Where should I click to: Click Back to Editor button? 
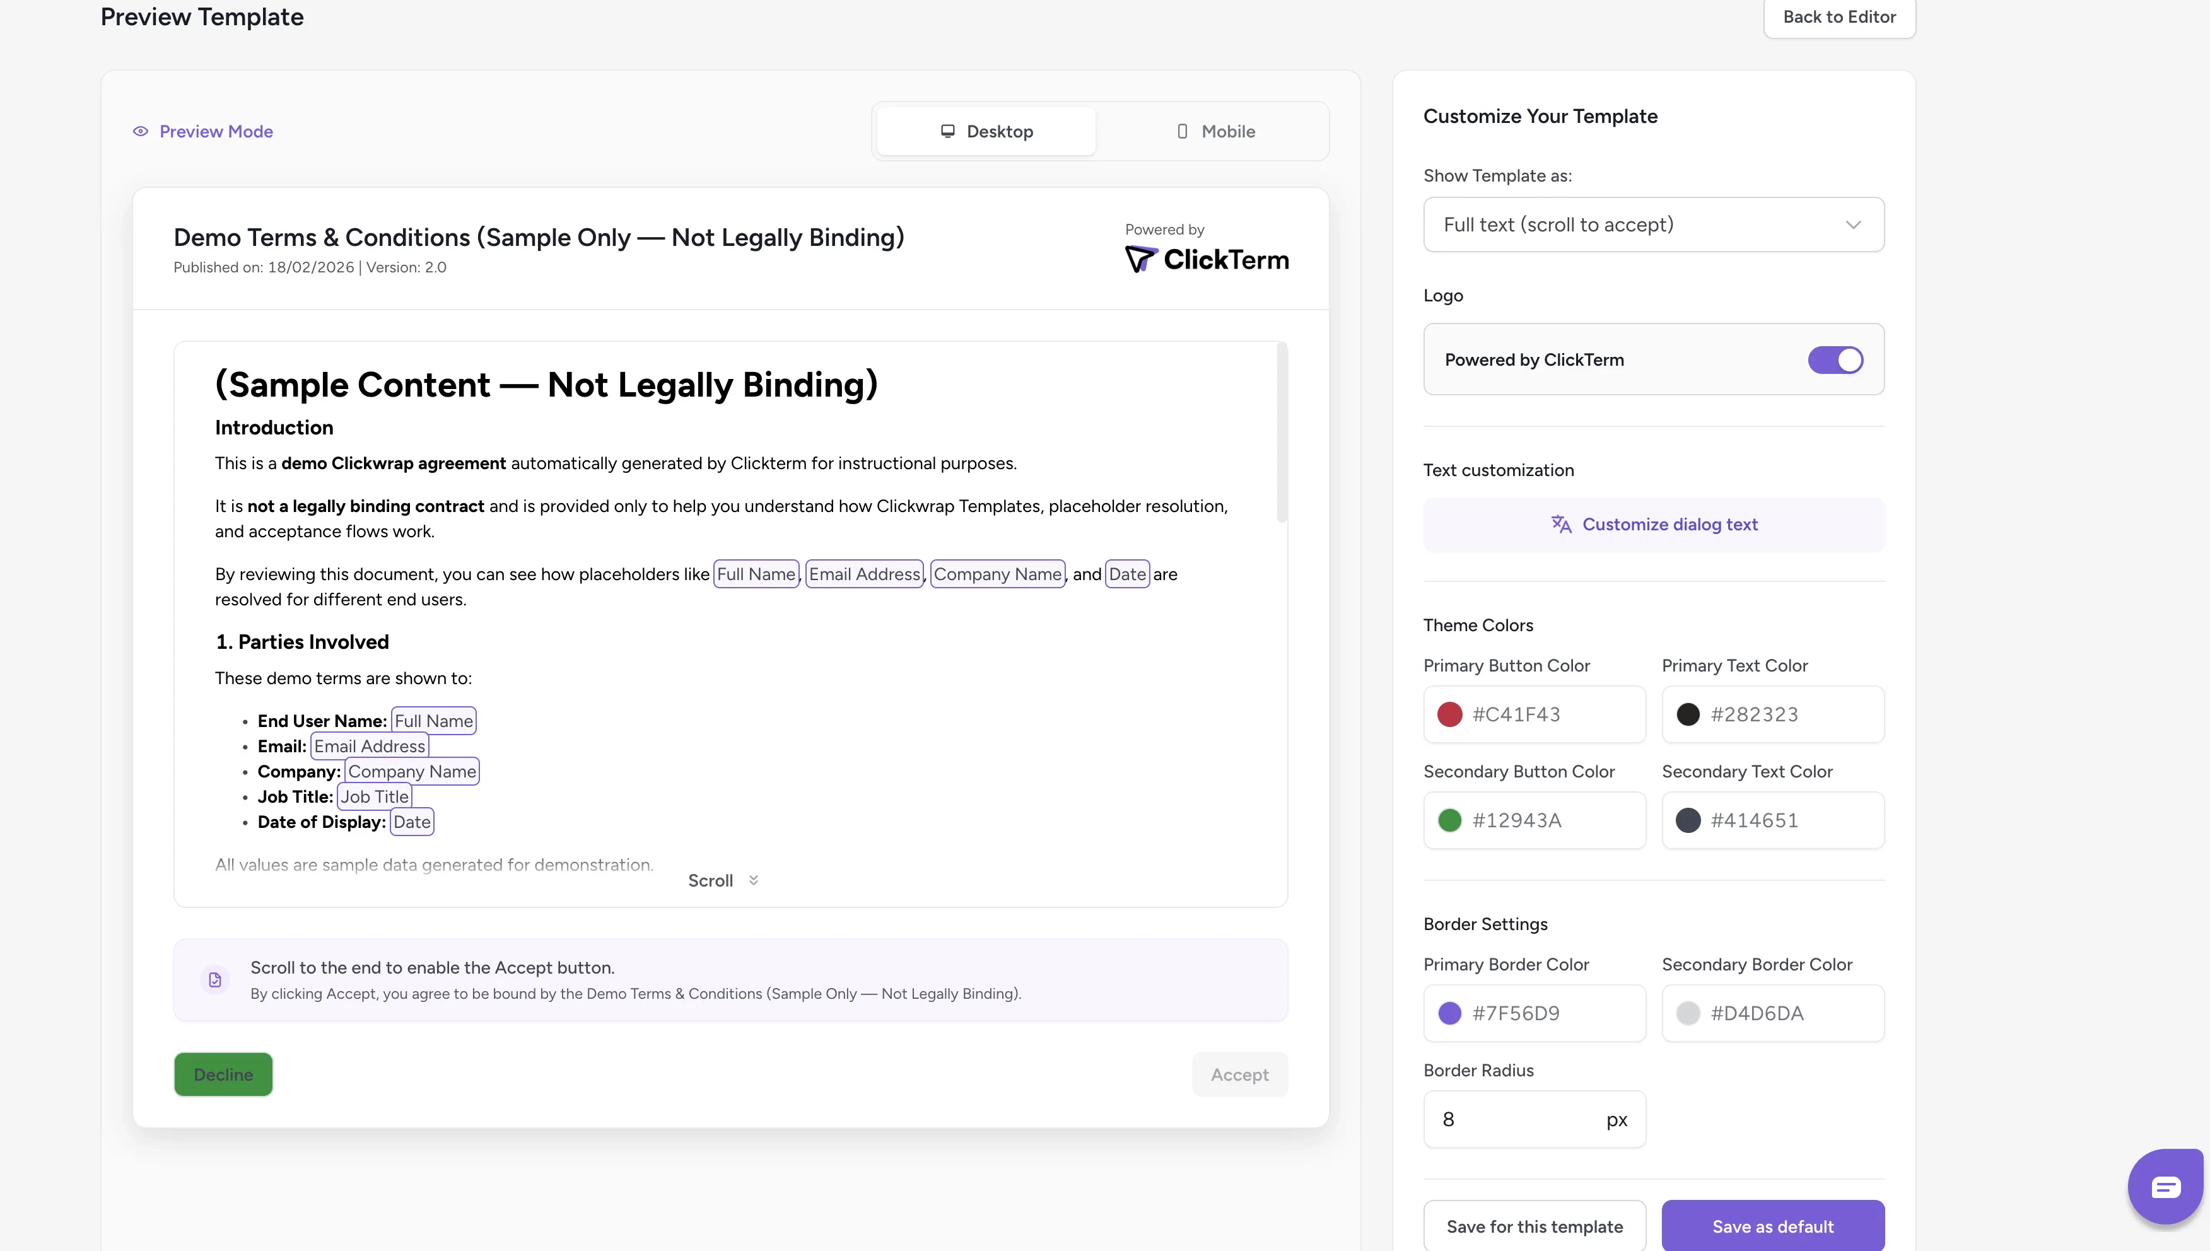click(x=1839, y=17)
